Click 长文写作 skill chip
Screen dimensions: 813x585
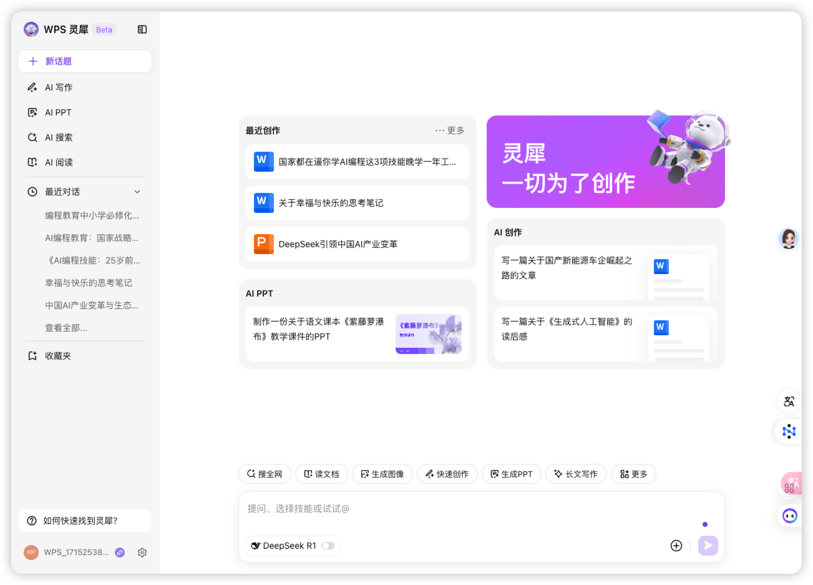[576, 474]
